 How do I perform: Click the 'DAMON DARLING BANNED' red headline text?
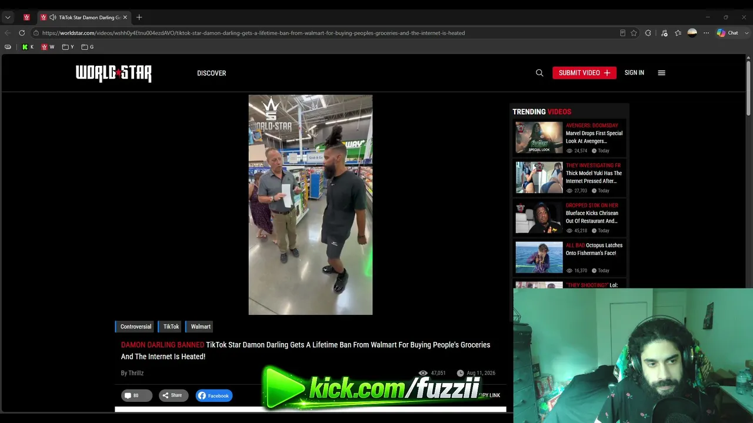click(162, 345)
